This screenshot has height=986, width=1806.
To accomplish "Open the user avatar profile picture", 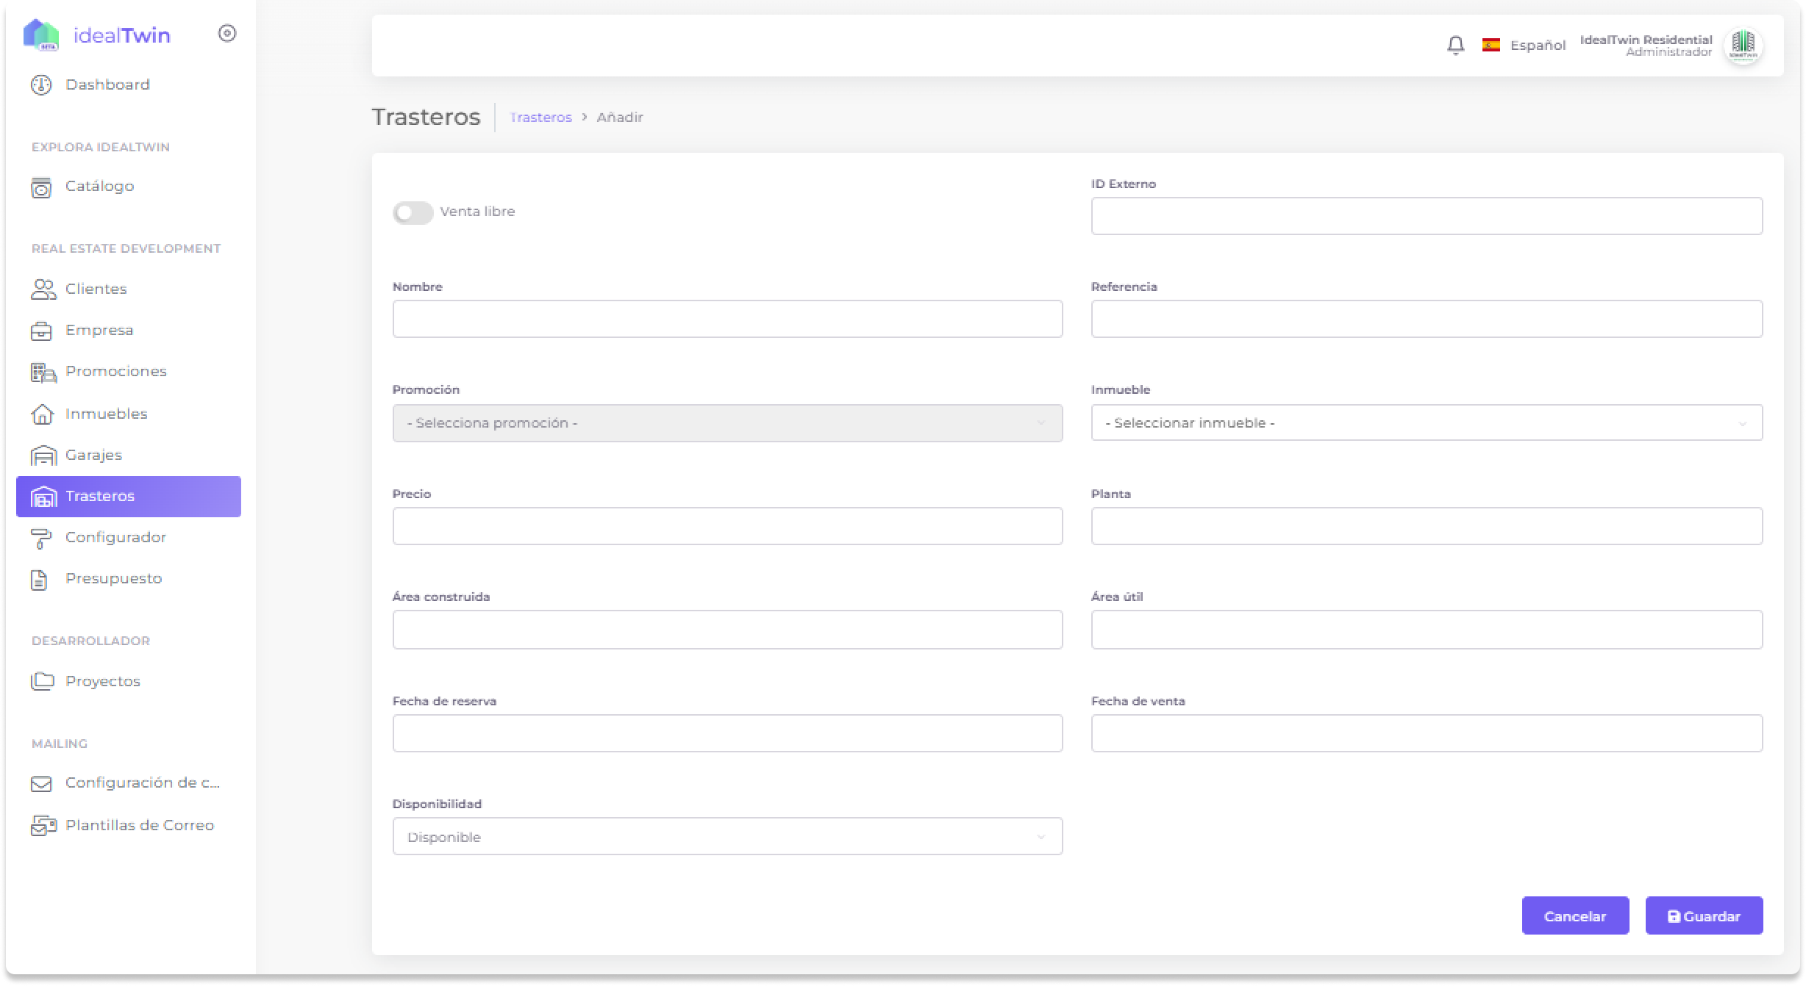I will click(x=1743, y=46).
